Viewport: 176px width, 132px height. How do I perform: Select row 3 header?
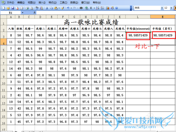pos(4,35)
